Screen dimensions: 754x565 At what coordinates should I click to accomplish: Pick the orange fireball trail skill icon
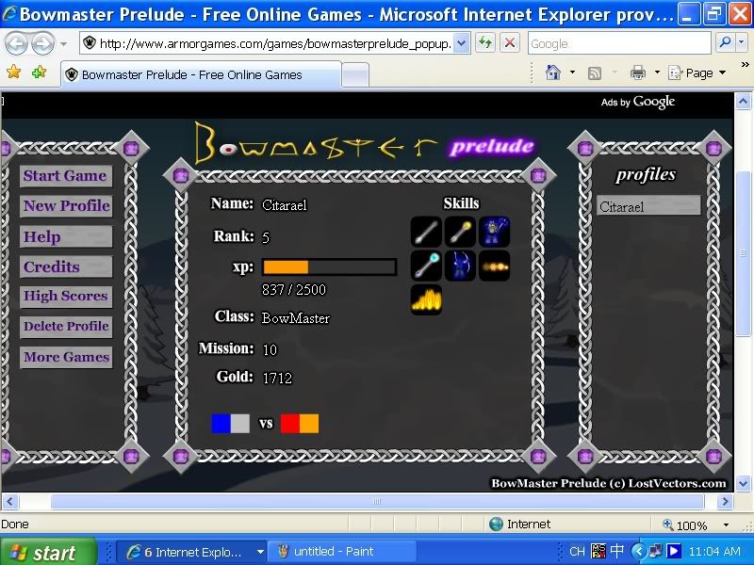point(494,266)
